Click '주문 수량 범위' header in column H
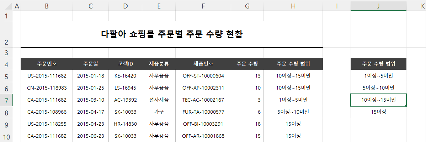This screenshot has height=142, width=426. pyautogui.click(x=293, y=64)
